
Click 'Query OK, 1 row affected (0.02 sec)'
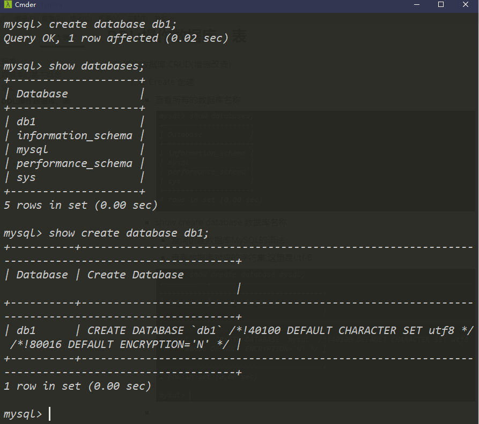116,39
